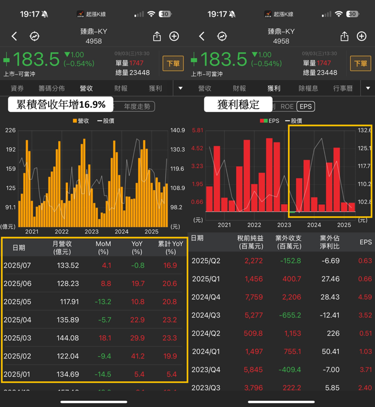Tap the 2025/06 revenue row
Image resolution: width=375 pixels, height=407 pixels.
[x=94, y=283]
